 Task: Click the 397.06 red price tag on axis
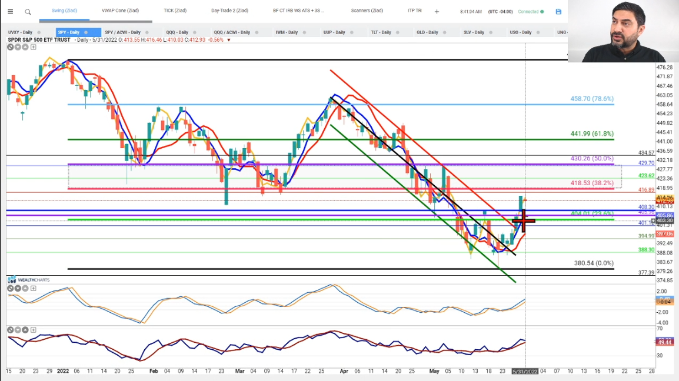click(665, 234)
